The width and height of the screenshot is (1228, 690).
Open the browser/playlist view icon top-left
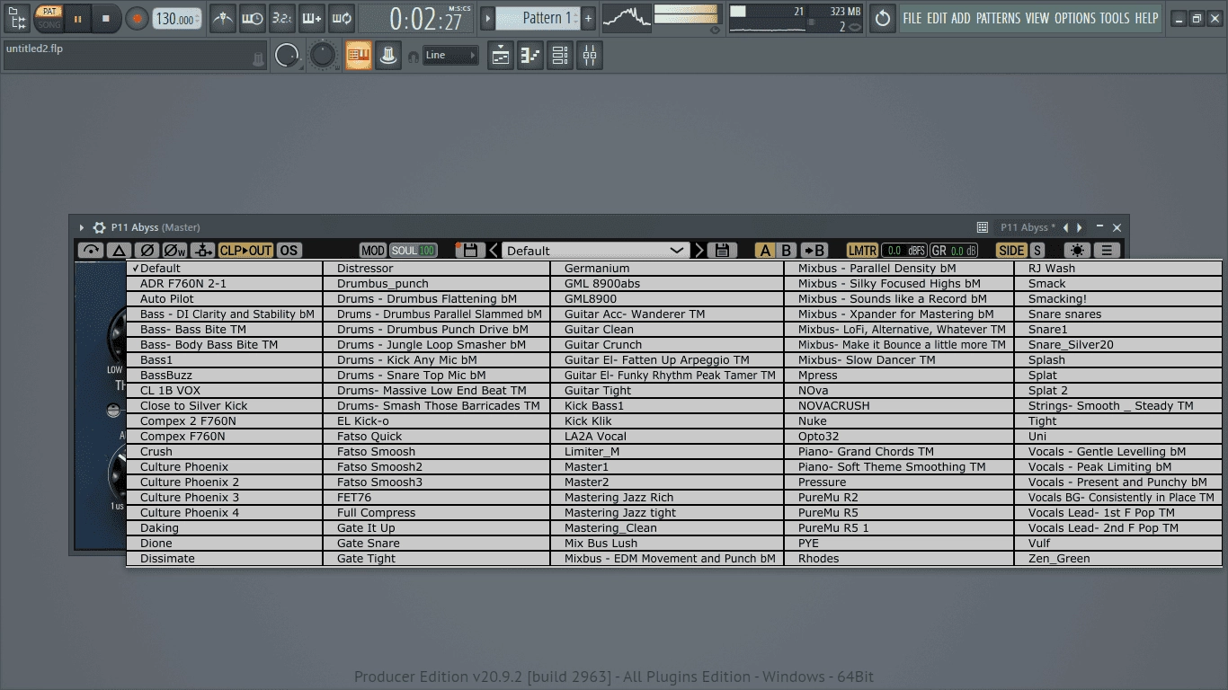pyautogui.click(x=16, y=18)
